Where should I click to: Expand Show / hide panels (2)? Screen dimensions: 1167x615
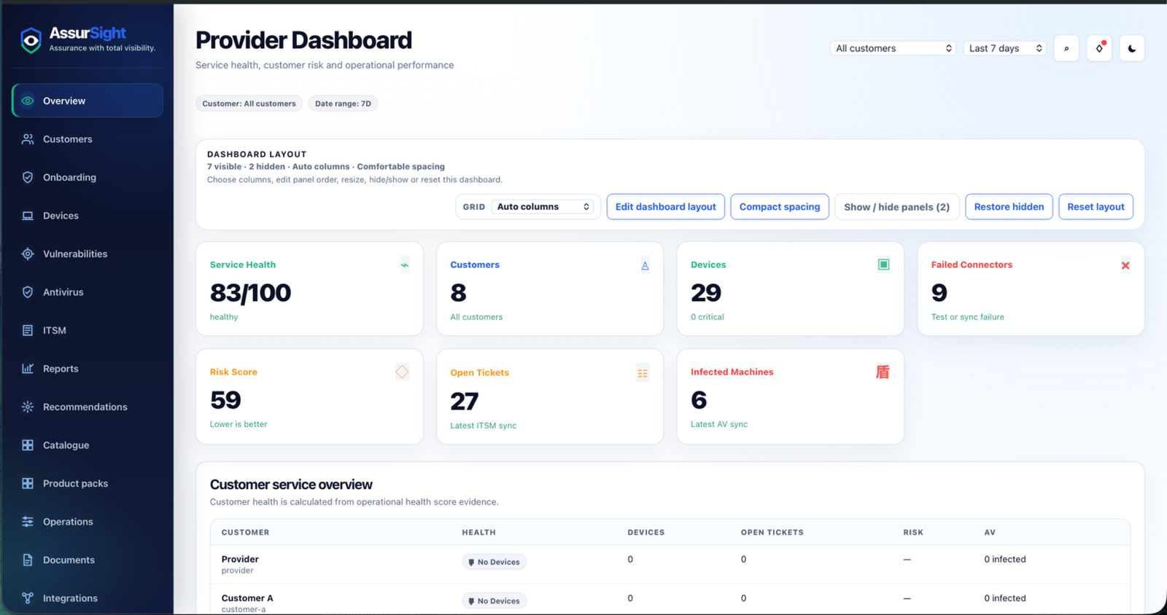[x=896, y=207]
